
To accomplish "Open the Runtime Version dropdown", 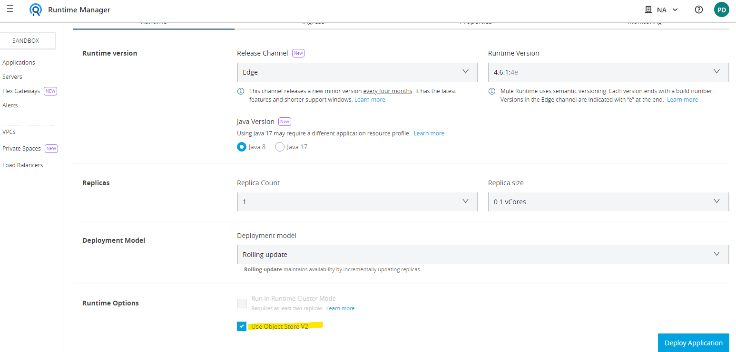I will point(608,72).
